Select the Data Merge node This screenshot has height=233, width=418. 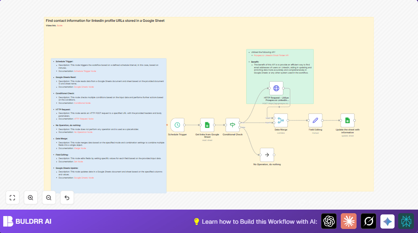[x=281, y=120]
